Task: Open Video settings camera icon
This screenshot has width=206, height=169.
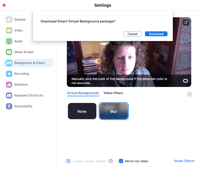Action: [x=9, y=30]
